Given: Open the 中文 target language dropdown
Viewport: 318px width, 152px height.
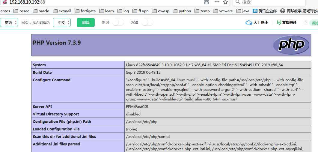Looking at the screenshot, I should tap(62, 22).
